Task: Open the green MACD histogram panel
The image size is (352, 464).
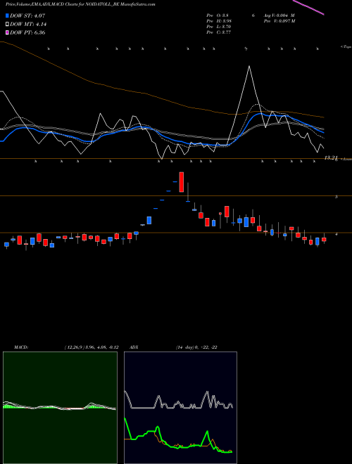Action: pyautogui.click(x=60, y=408)
